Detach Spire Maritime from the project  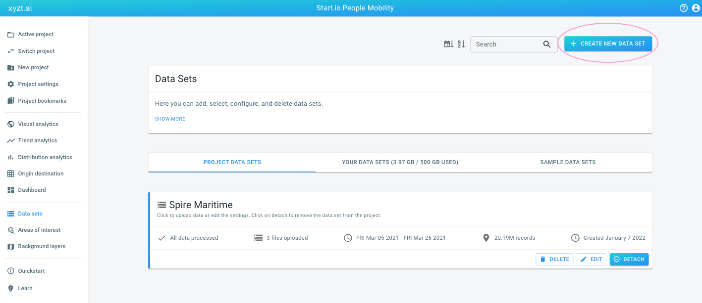pos(629,259)
